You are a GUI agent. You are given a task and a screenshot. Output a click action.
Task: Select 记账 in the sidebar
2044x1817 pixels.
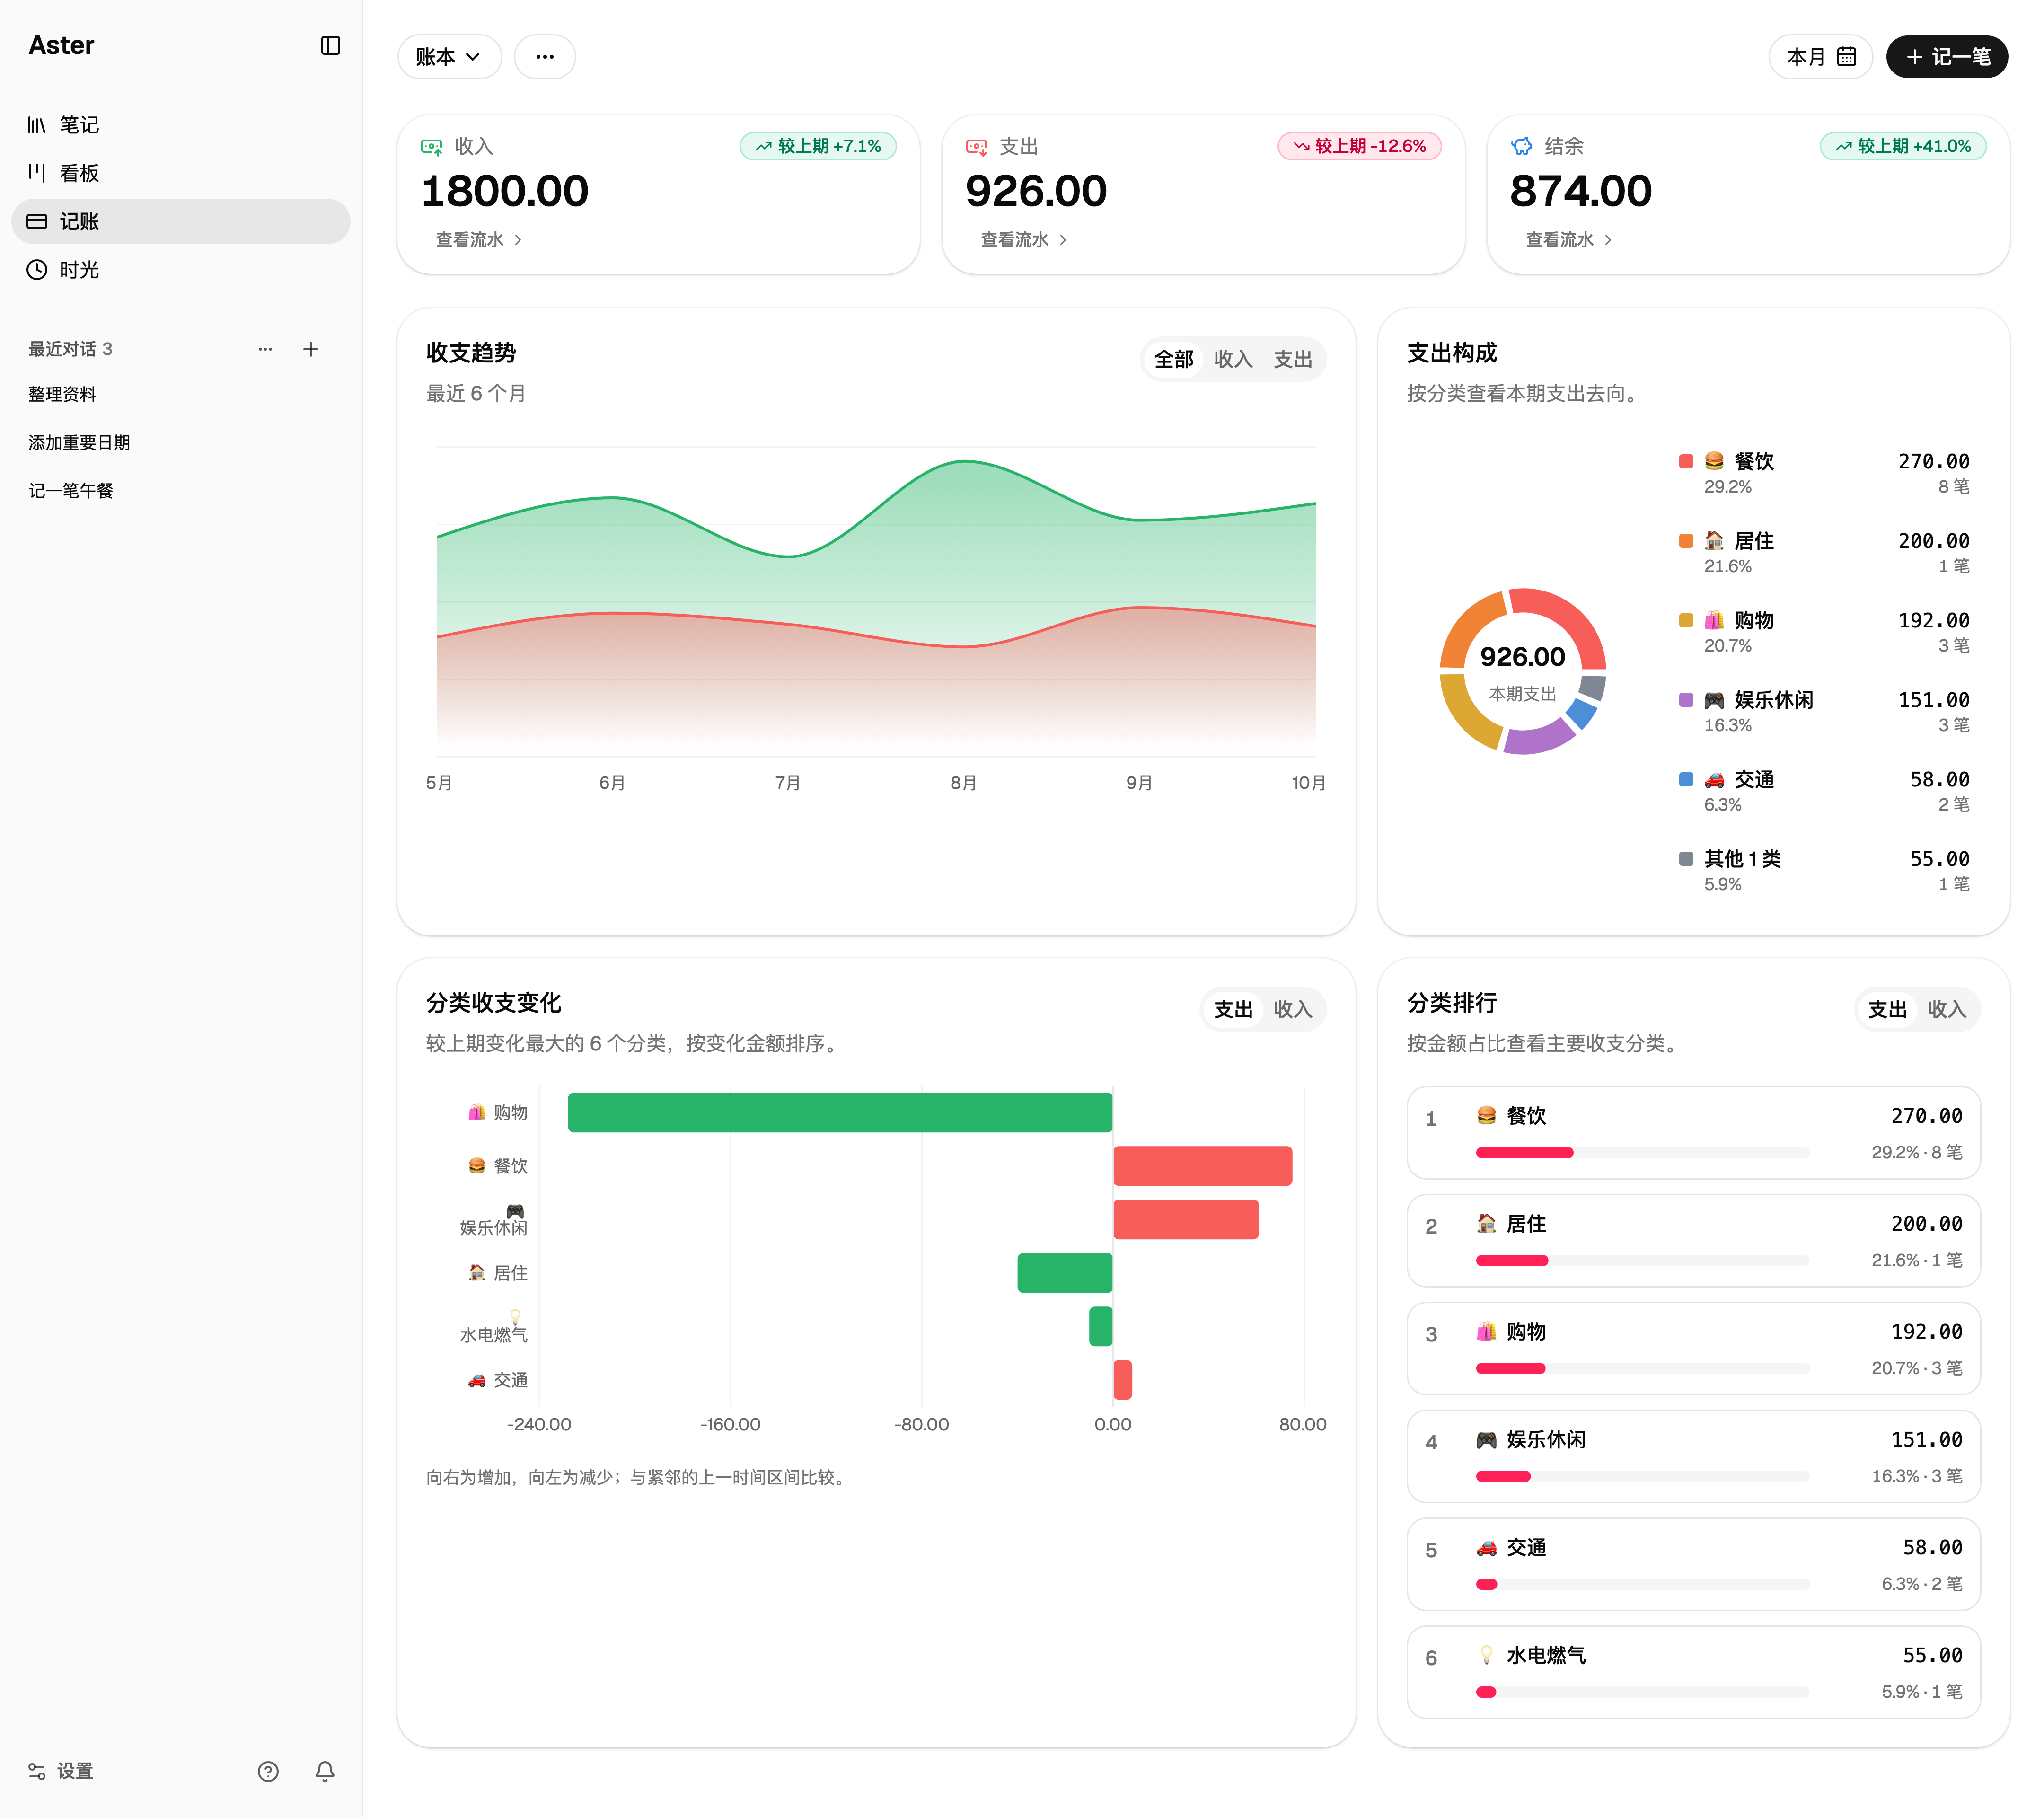coord(181,221)
